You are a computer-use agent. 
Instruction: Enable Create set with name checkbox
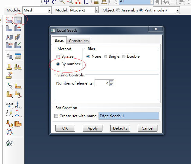[x=56, y=116]
